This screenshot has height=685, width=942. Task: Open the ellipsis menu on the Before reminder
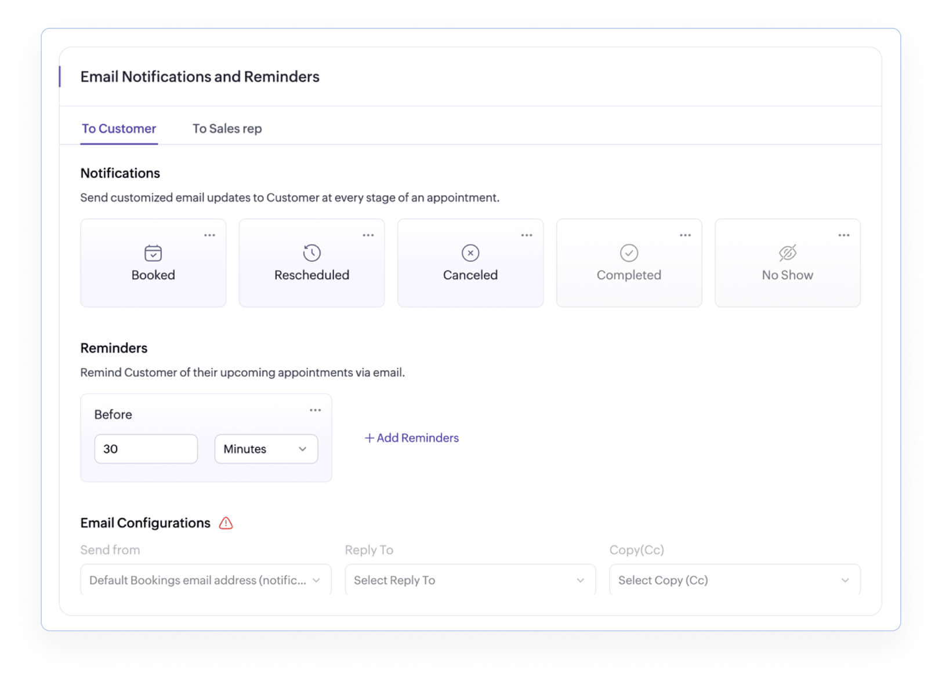(315, 410)
